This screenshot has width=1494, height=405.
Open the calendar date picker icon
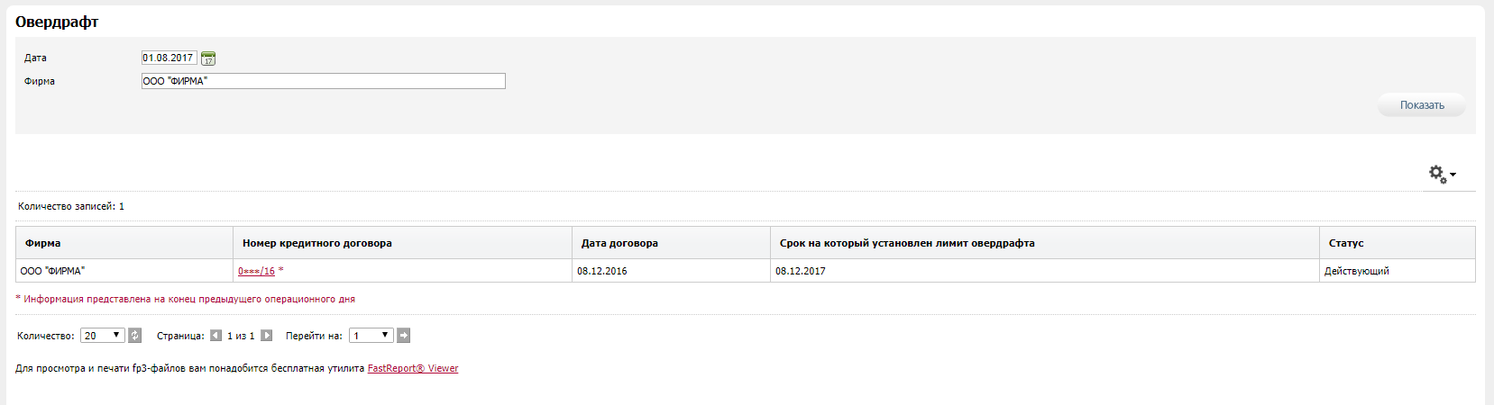[208, 58]
